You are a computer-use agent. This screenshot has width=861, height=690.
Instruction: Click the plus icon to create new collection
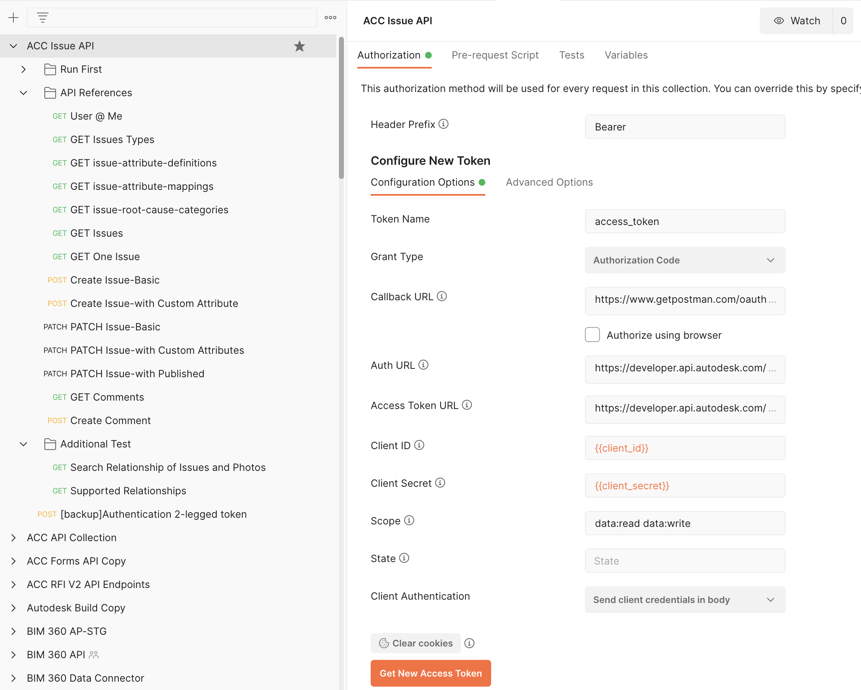tap(13, 18)
